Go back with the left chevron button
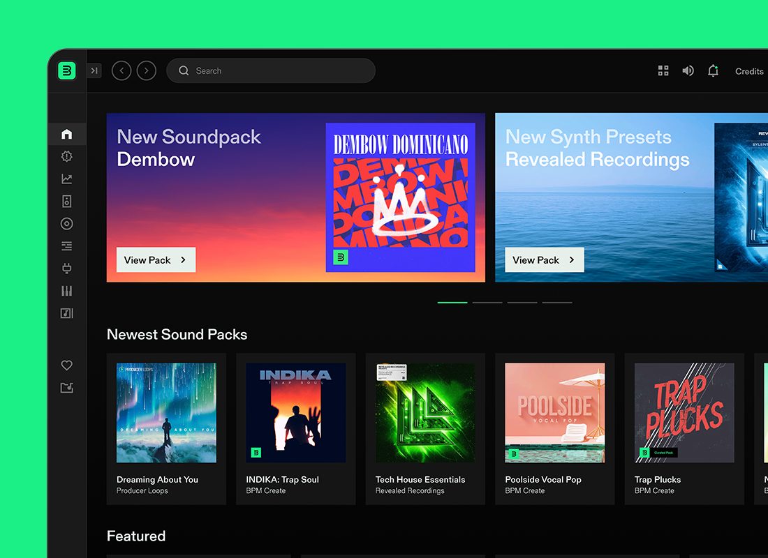The image size is (768, 558). click(121, 70)
